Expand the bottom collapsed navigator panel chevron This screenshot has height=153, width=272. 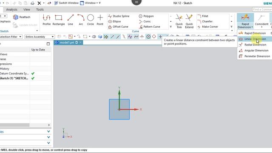(x=48, y=143)
